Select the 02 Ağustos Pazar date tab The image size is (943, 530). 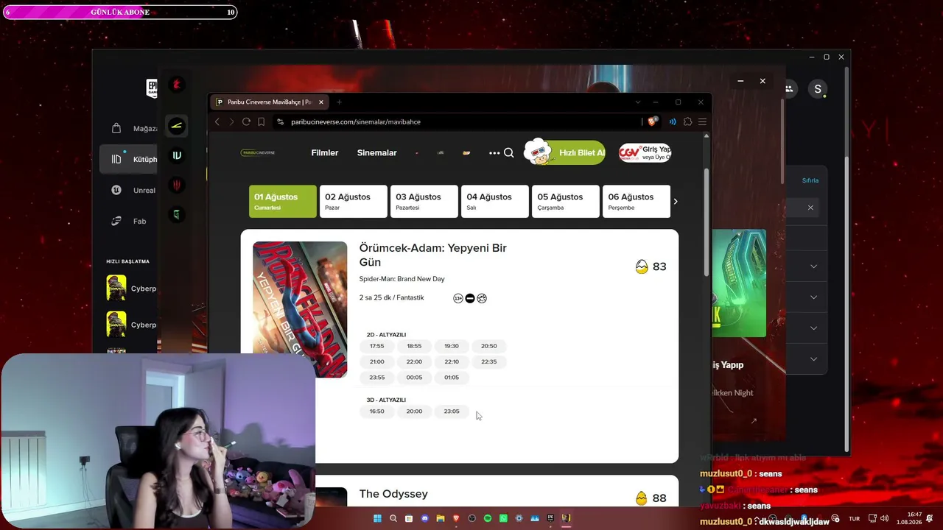[354, 201]
